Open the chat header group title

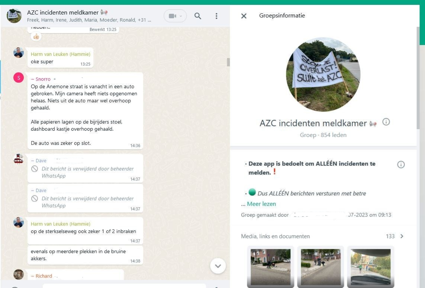pos(63,13)
